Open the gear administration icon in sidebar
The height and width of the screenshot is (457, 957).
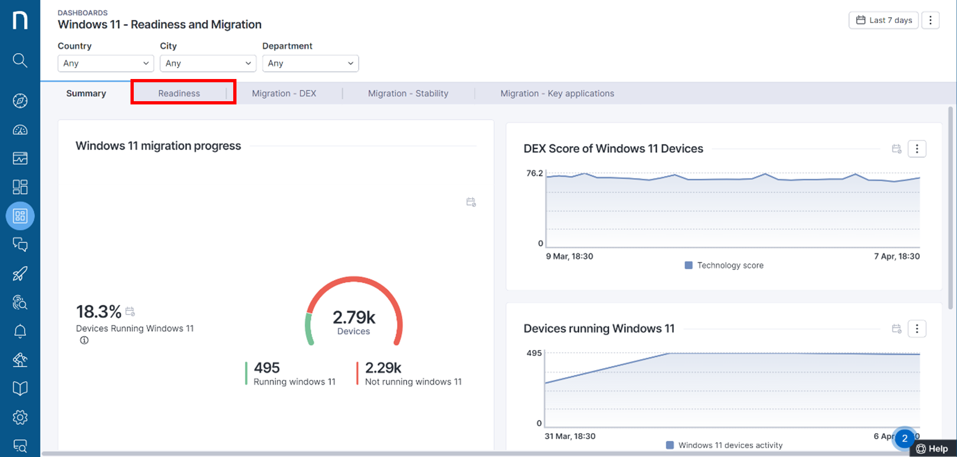pyautogui.click(x=20, y=417)
